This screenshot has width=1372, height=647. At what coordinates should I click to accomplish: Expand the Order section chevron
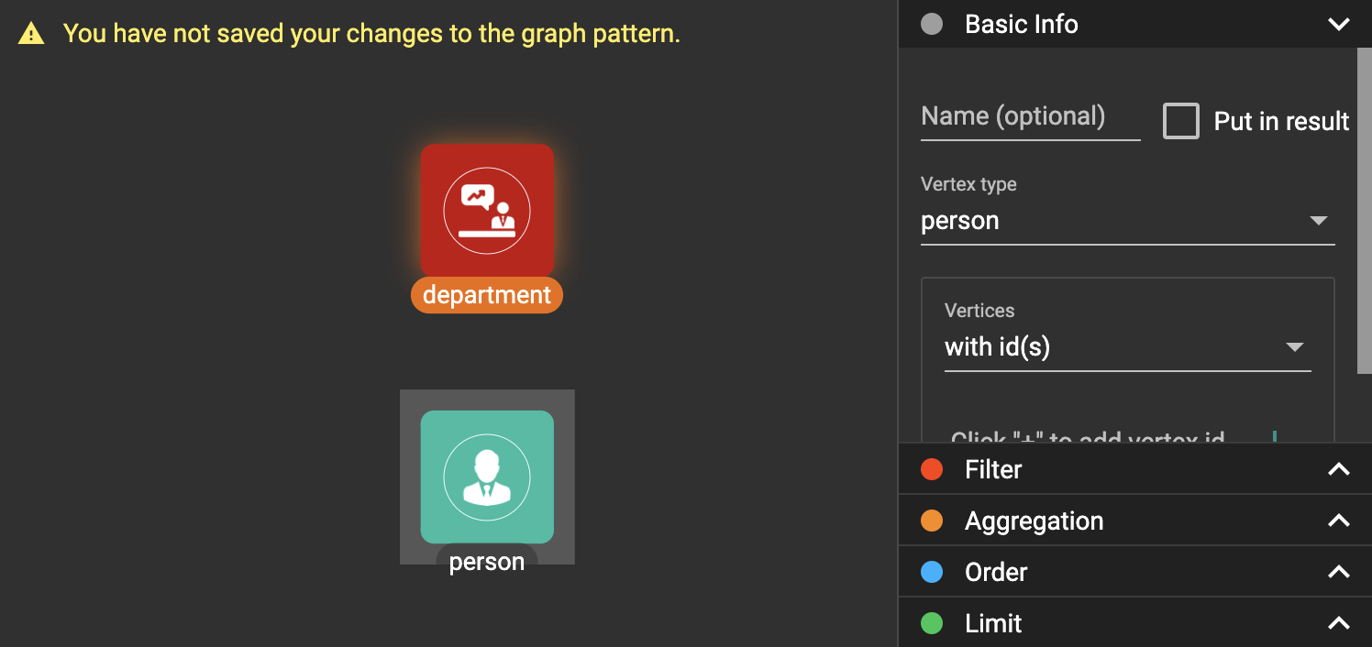[x=1339, y=572]
